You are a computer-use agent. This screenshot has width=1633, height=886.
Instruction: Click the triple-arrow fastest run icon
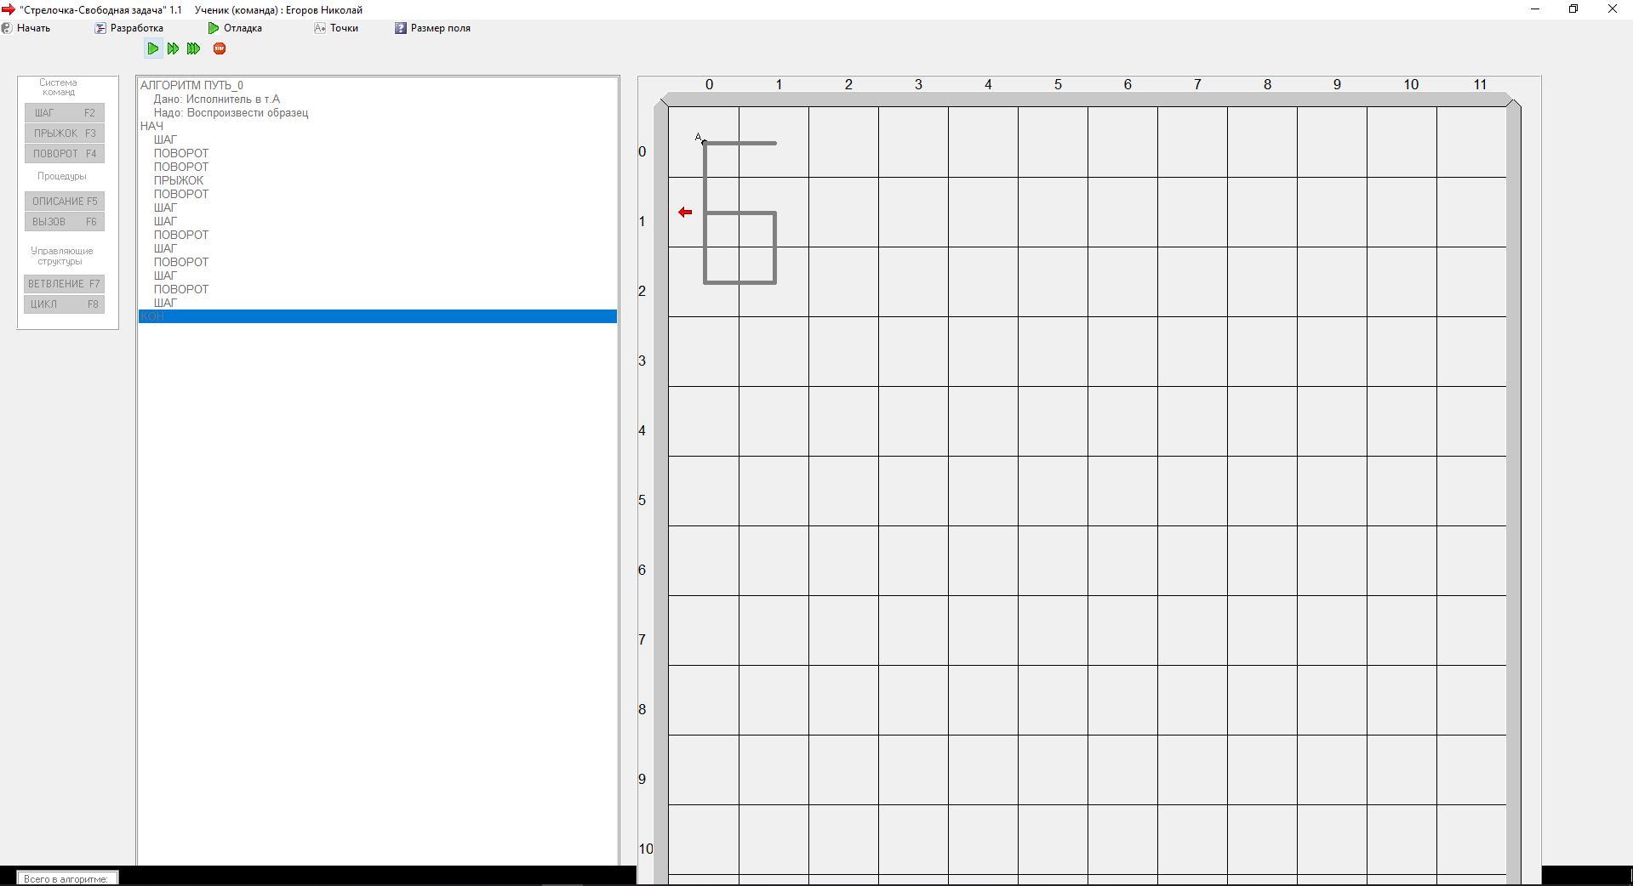pyautogui.click(x=194, y=49)
